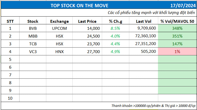Click the TOP STOCK ON THE MOVE title
Screen dimensions: 197x110
coord(80,5)
